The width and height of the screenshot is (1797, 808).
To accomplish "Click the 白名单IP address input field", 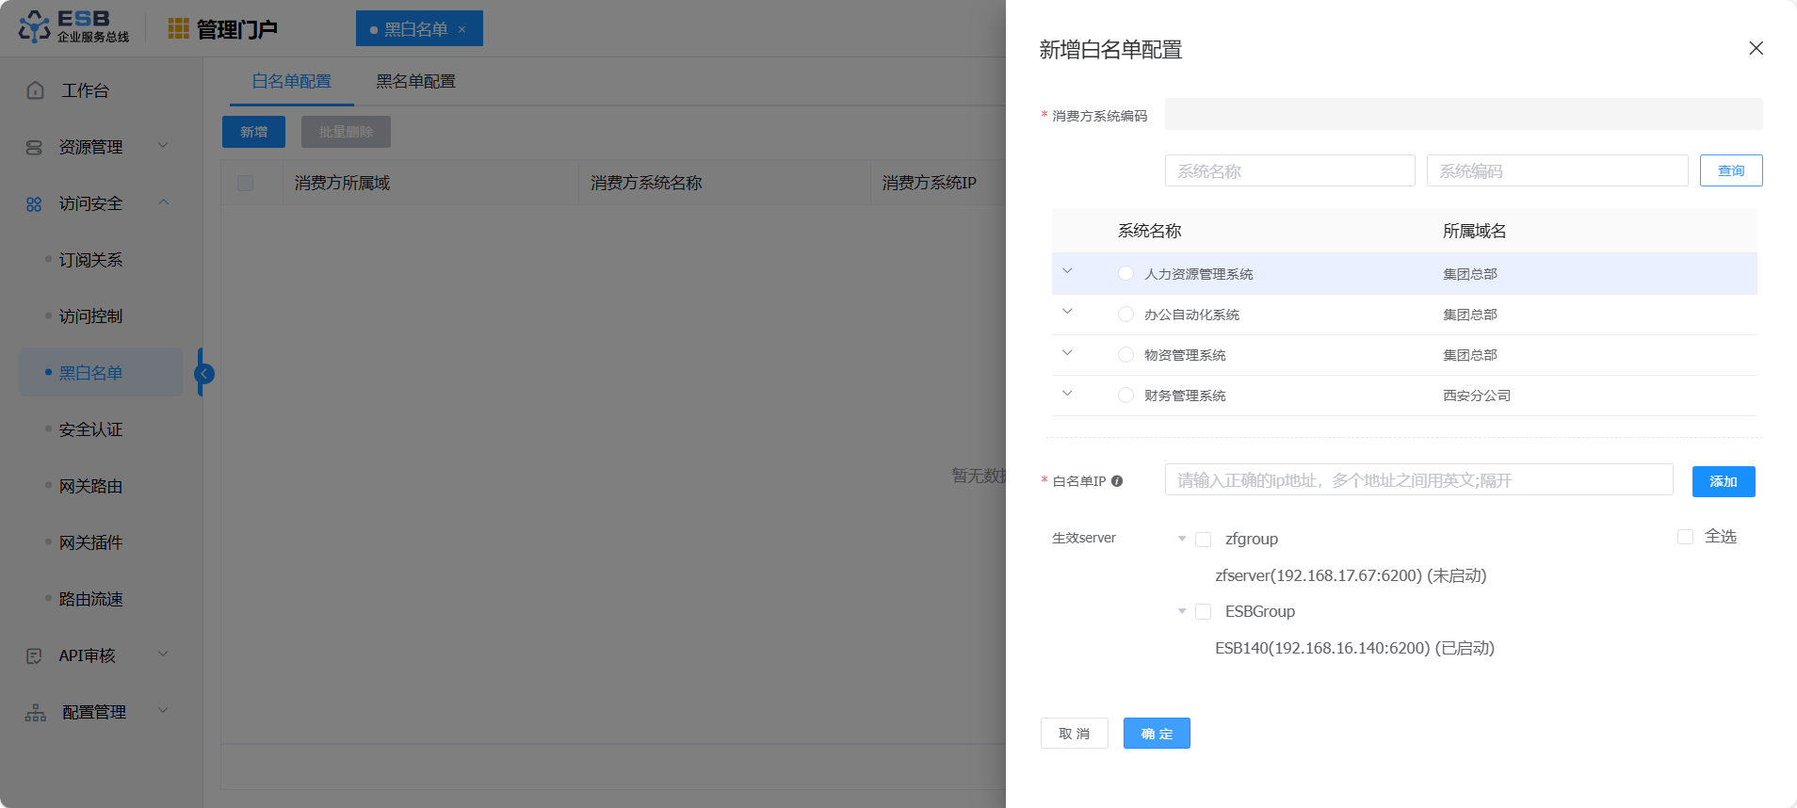I will (1417, 480).
